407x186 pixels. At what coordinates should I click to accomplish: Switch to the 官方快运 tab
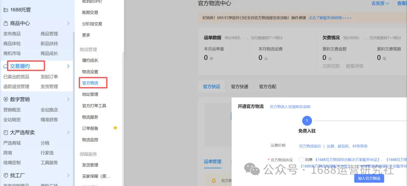click(211, 87)
